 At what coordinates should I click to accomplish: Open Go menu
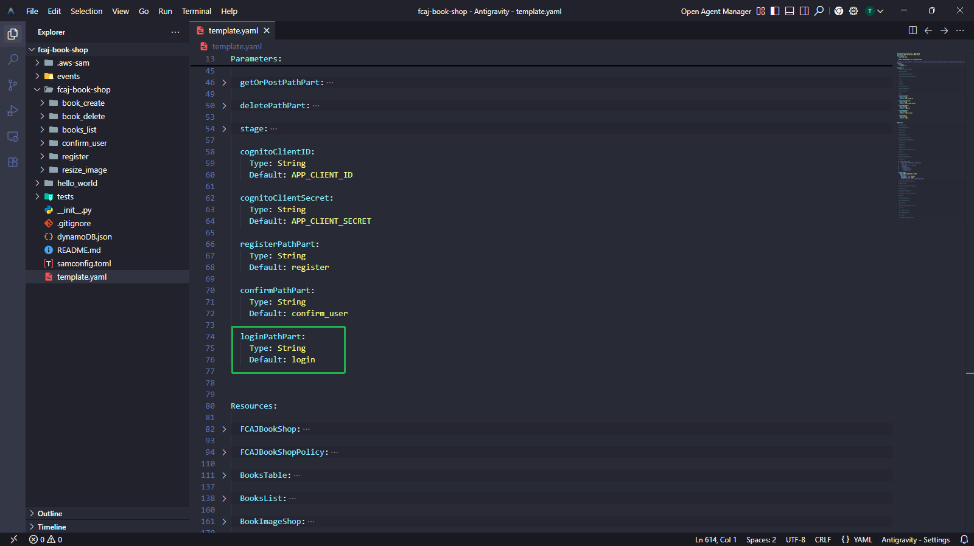(144, 11)
